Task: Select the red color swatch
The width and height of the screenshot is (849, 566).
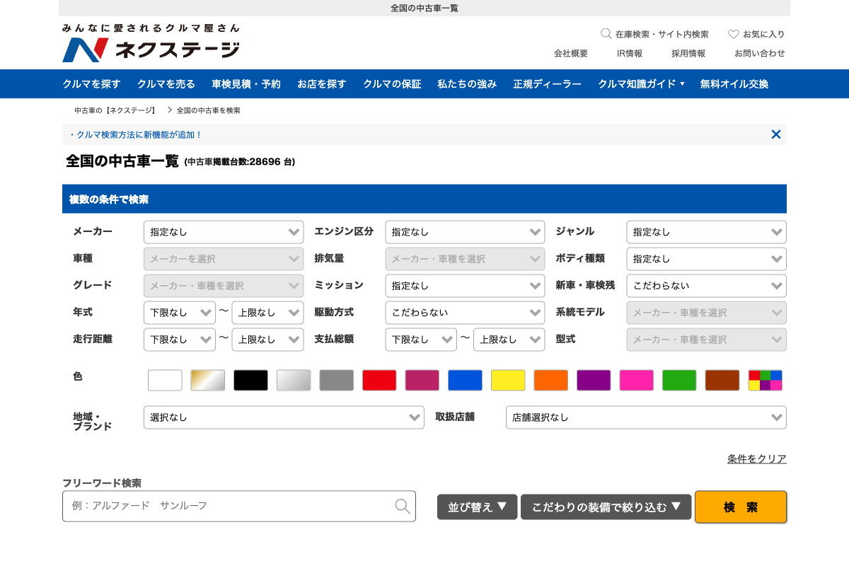Action: [379, 381]
